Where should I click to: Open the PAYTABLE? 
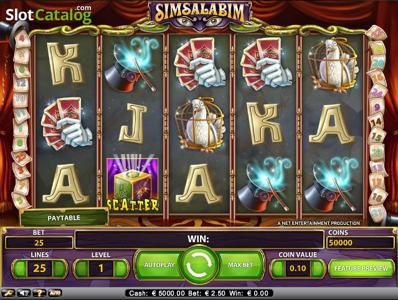pos(64,218)
